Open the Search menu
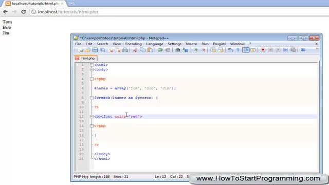Screen dimensions: 329x185 coord(102,44)
